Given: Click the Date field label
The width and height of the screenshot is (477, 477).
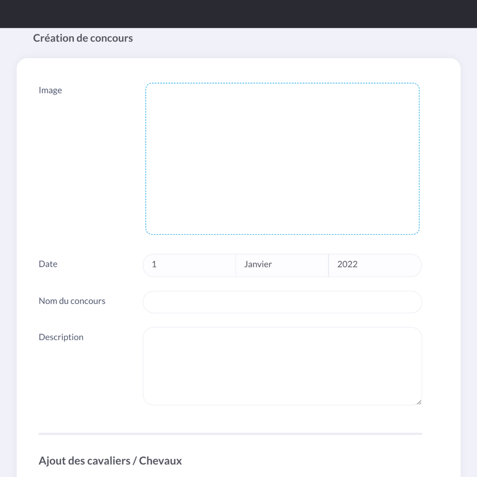Looking at the screenshot, I should (x=48, y=264).
